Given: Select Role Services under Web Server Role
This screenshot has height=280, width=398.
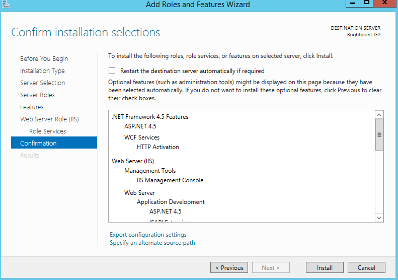Looking at the screenshot, I should [x=47, y=131].
